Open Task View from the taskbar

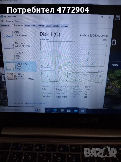click(48, 110)
